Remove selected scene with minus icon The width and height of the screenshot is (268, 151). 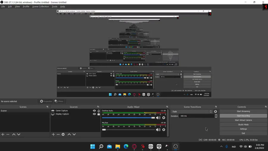(8, 134)
